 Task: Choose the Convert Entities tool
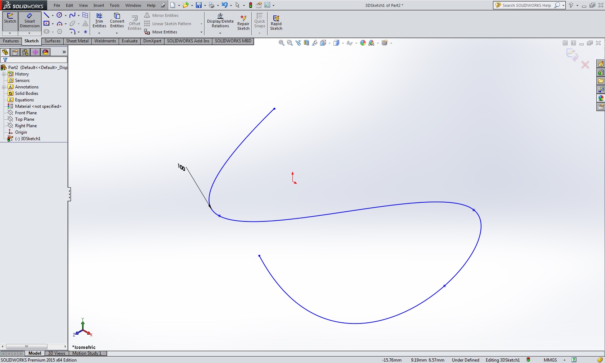pos(117,20)
